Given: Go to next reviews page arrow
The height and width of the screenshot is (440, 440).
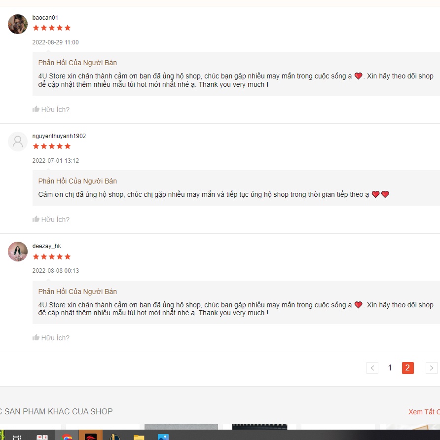Looking at the screenshot, I should click(x=431, y=368).
